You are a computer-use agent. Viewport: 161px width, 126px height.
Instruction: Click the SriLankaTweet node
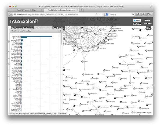click(111, 106)
